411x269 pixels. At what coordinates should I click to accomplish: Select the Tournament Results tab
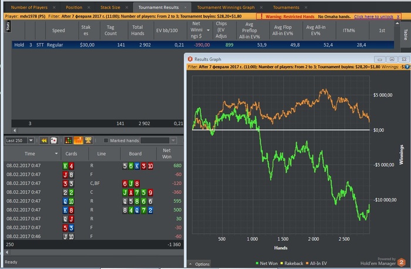coord(159,7)
